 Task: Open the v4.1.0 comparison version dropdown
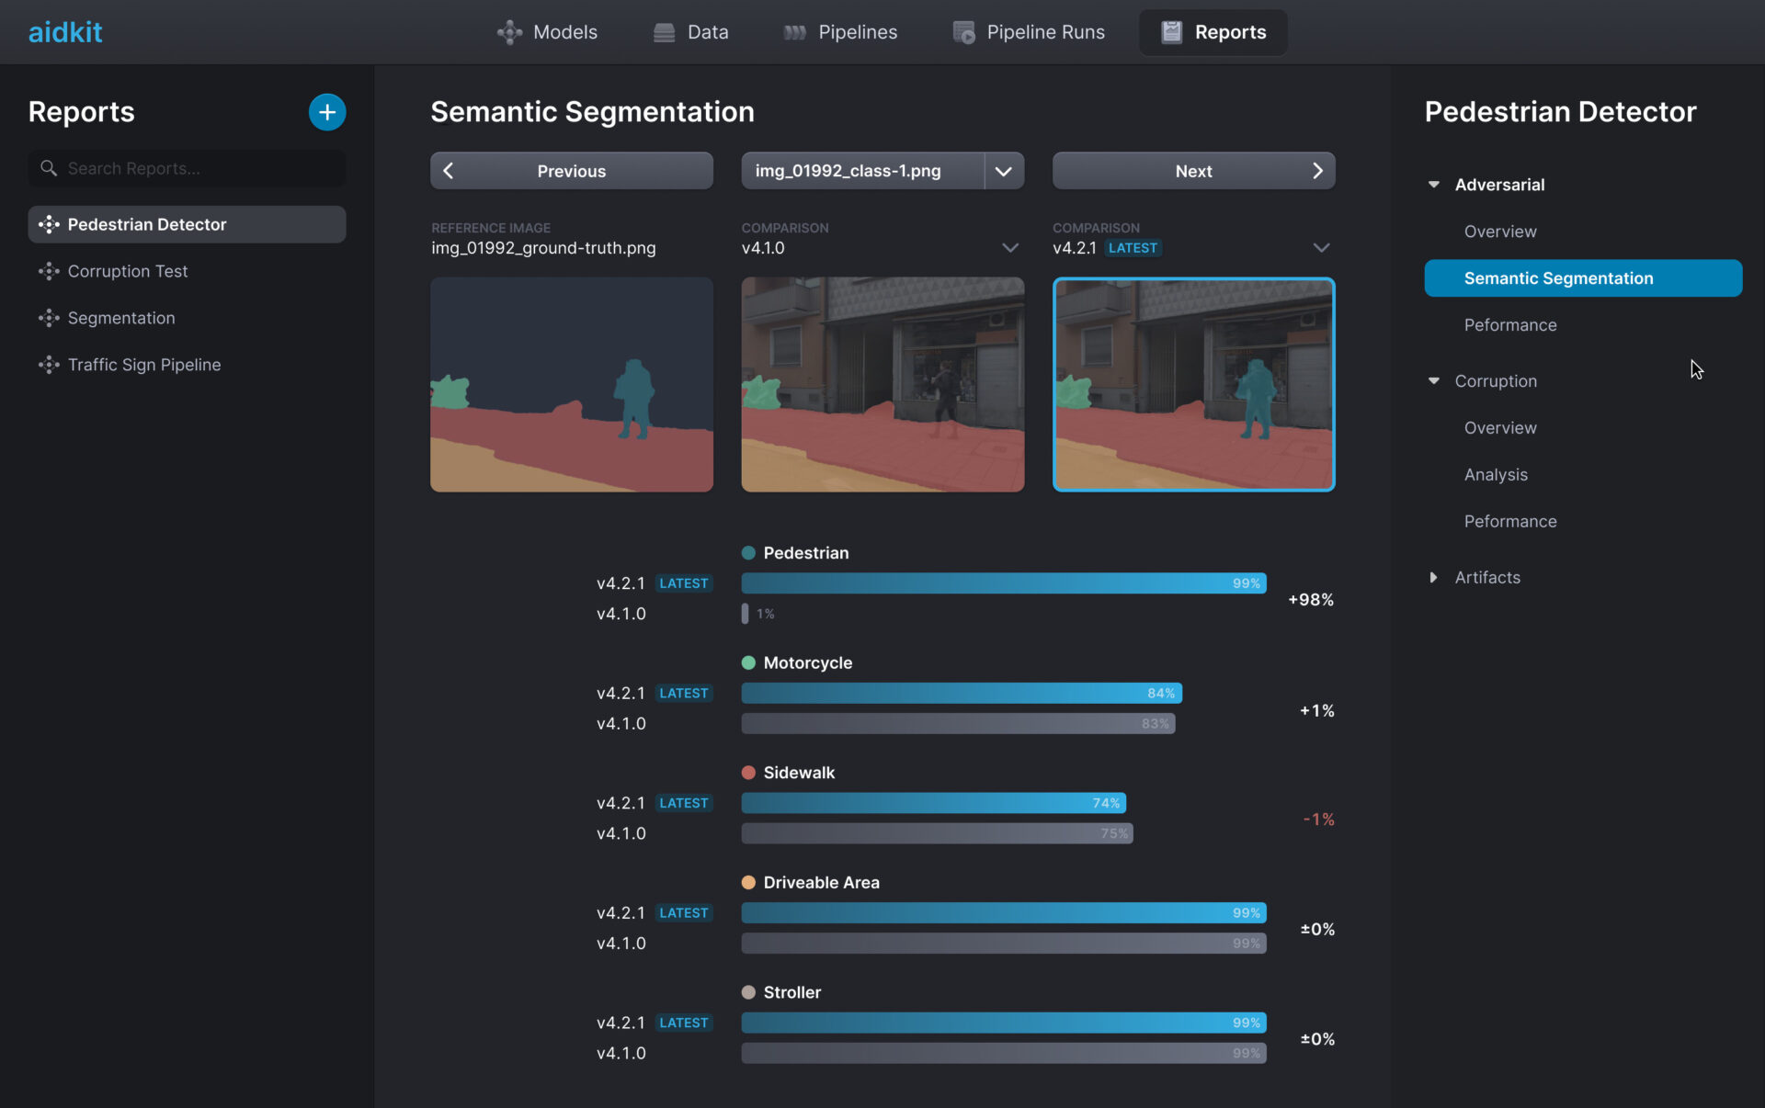point(1010,248)
